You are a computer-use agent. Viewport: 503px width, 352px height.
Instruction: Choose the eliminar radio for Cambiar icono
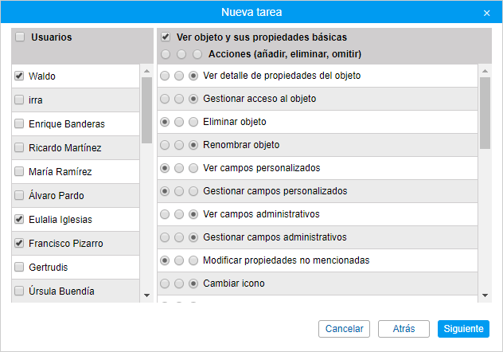click(x=179, y=284)
